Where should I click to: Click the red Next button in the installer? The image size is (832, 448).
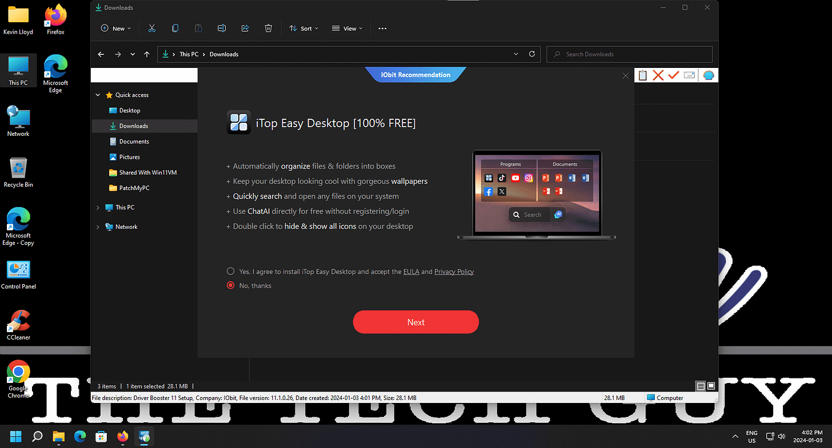pos(416,322)
